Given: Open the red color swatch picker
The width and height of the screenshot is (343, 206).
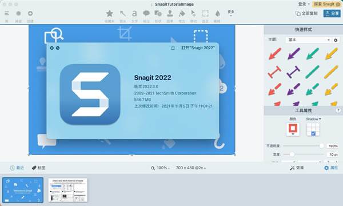Looking at the screenshot, I should click(293, 129).
